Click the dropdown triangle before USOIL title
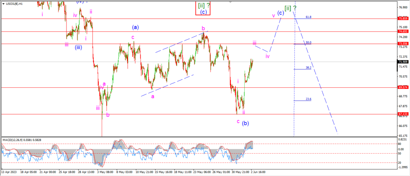The width and height of the screenshot is (410, 176). pyautogui.click(x=3, y=3)
